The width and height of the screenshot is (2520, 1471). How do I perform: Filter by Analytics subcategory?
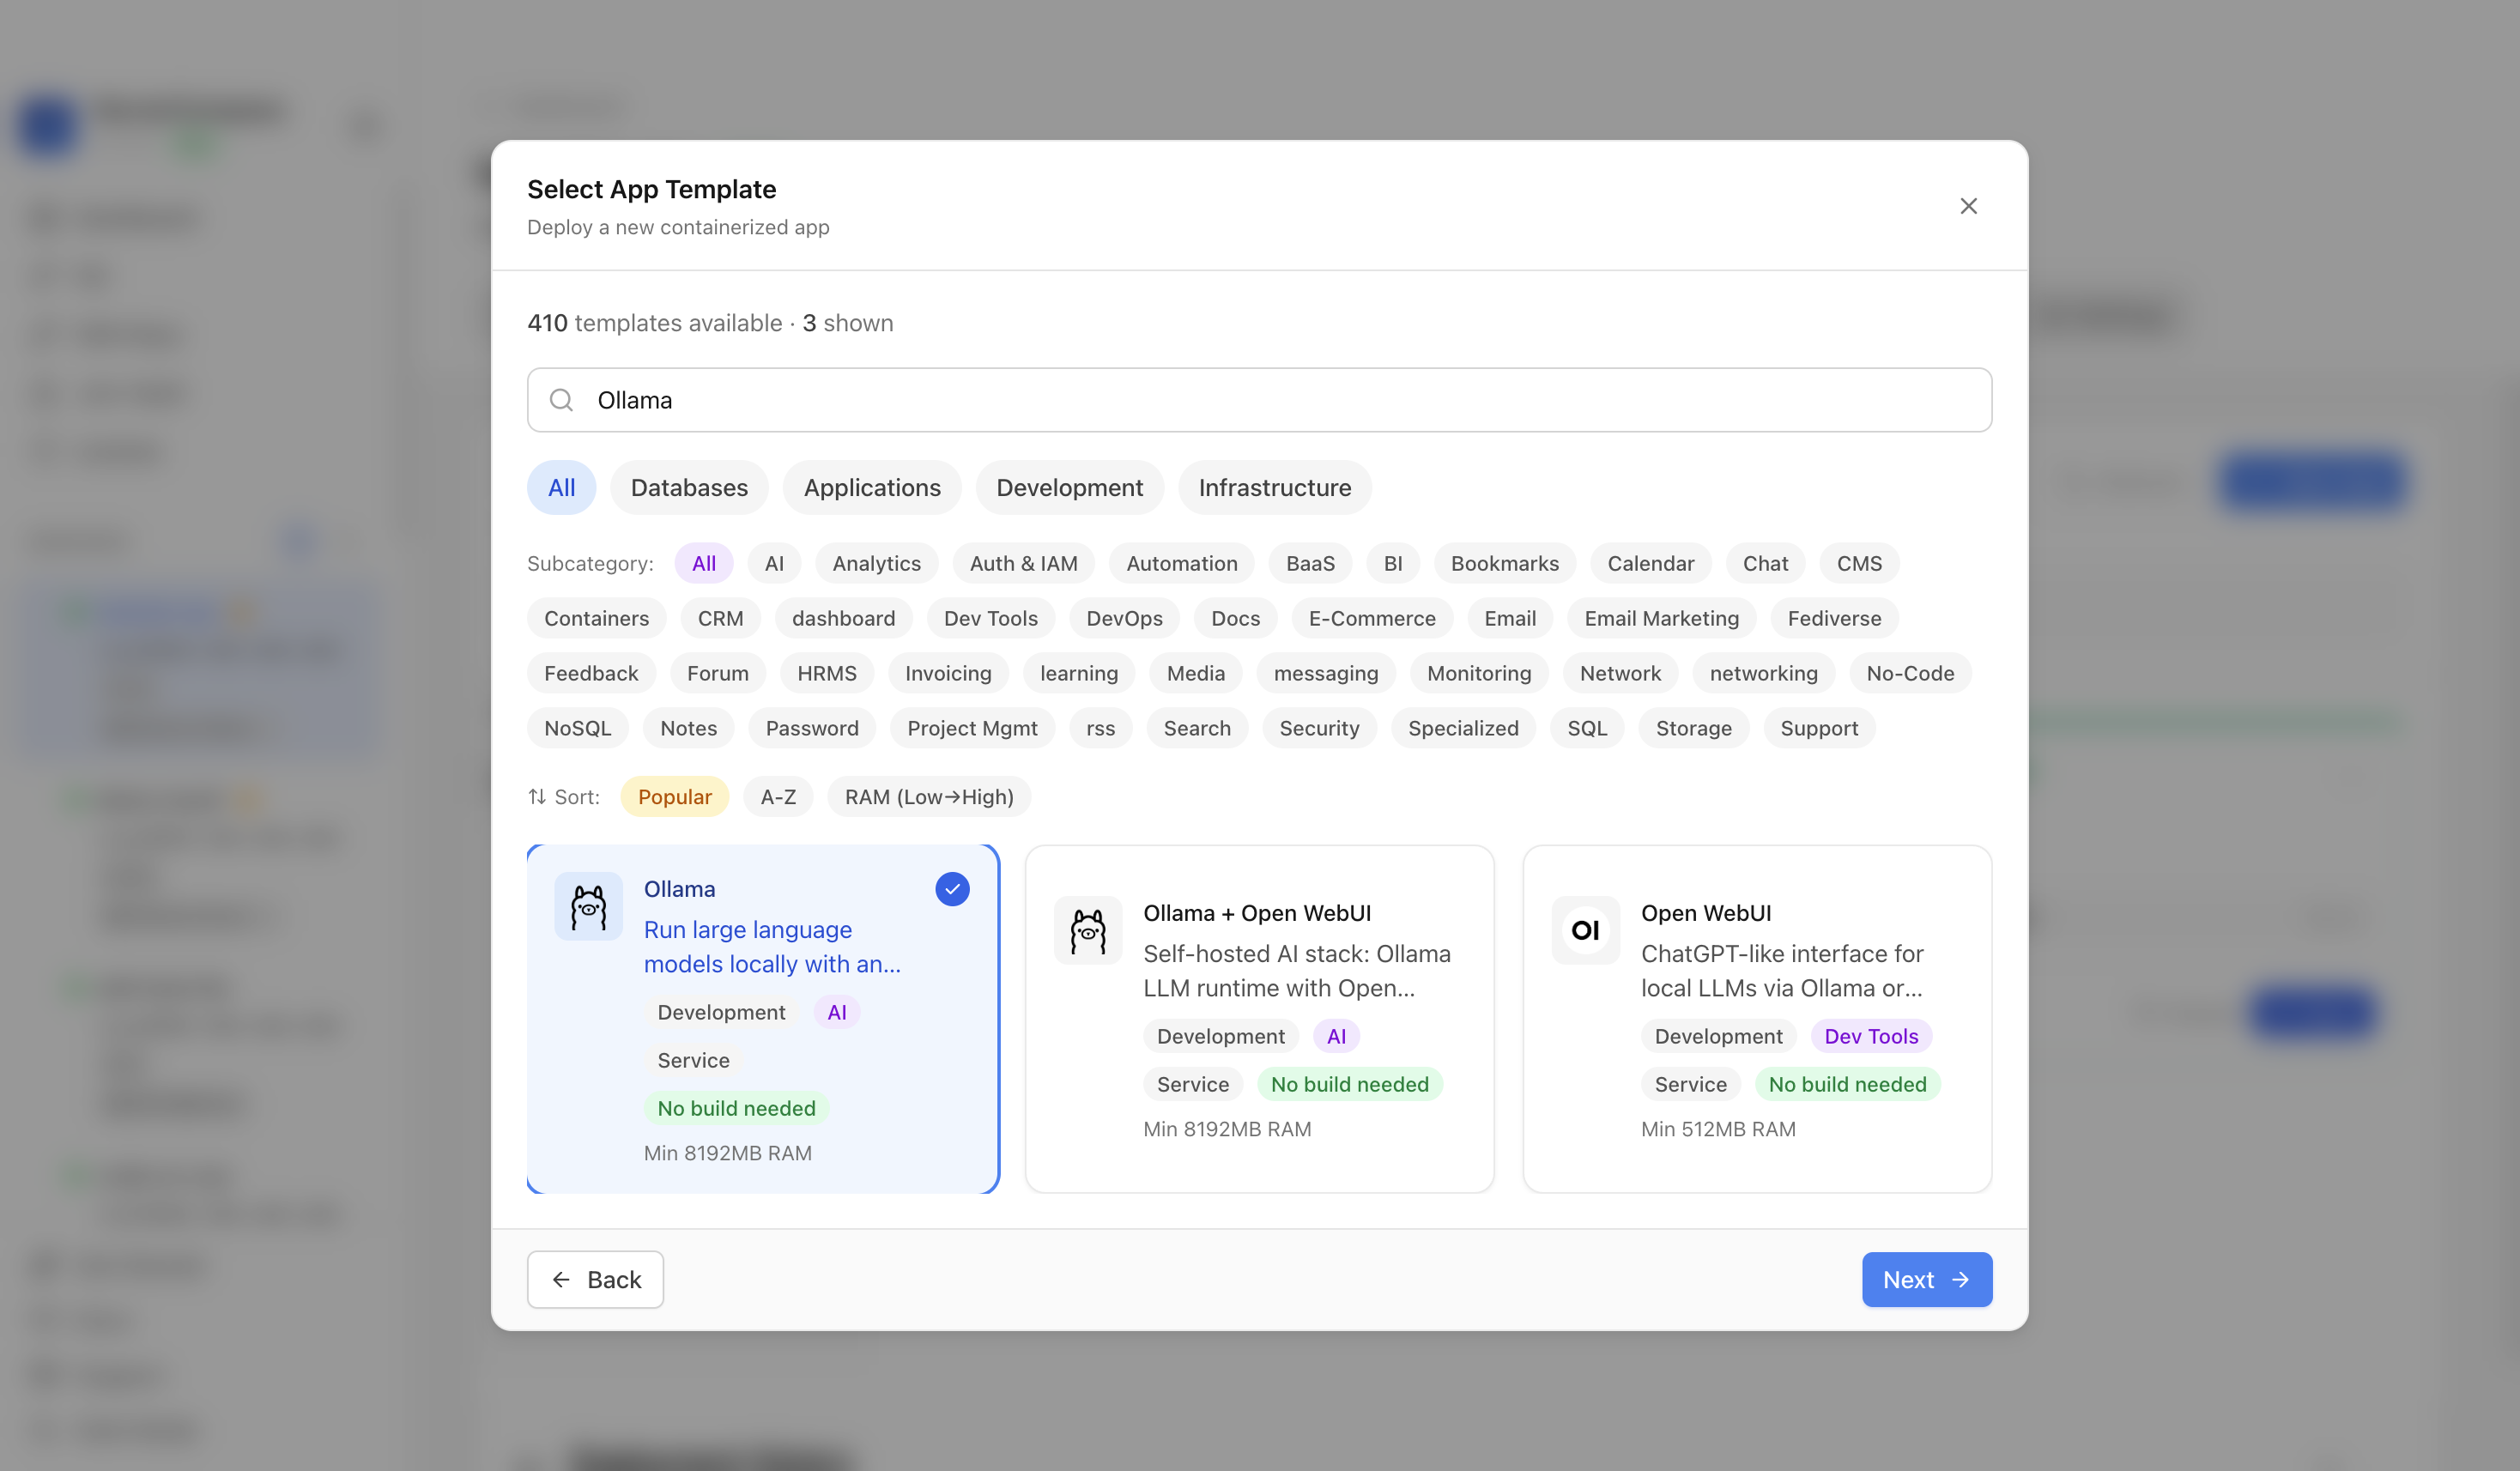pyautogui.click(x=876, y=564)
